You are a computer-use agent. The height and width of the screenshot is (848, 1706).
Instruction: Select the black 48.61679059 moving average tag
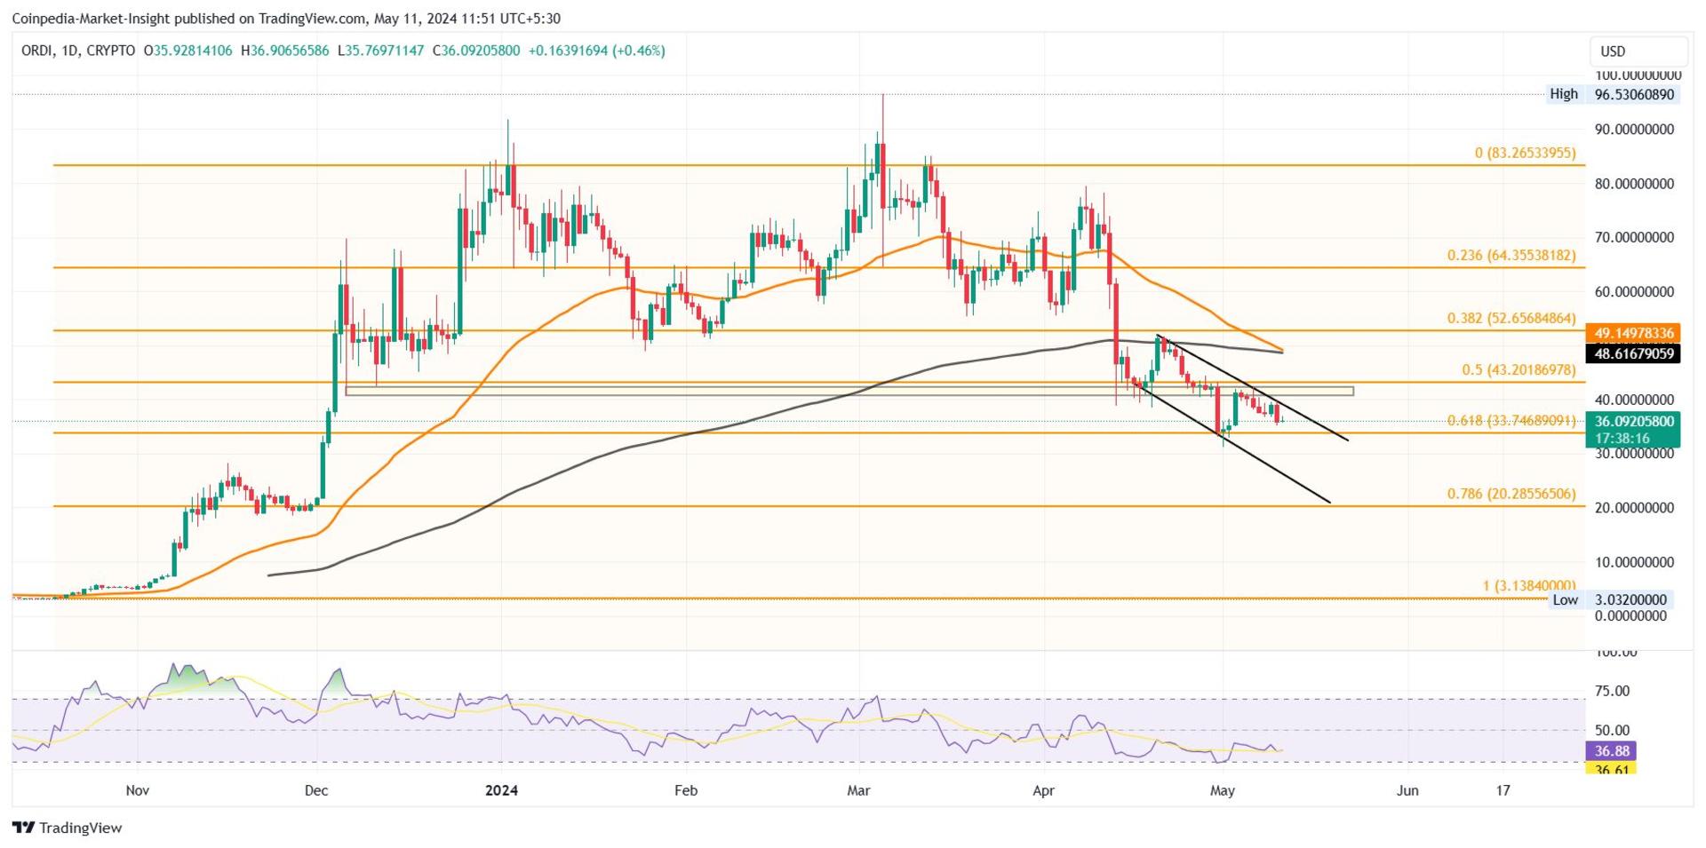tap(1633, 353)
